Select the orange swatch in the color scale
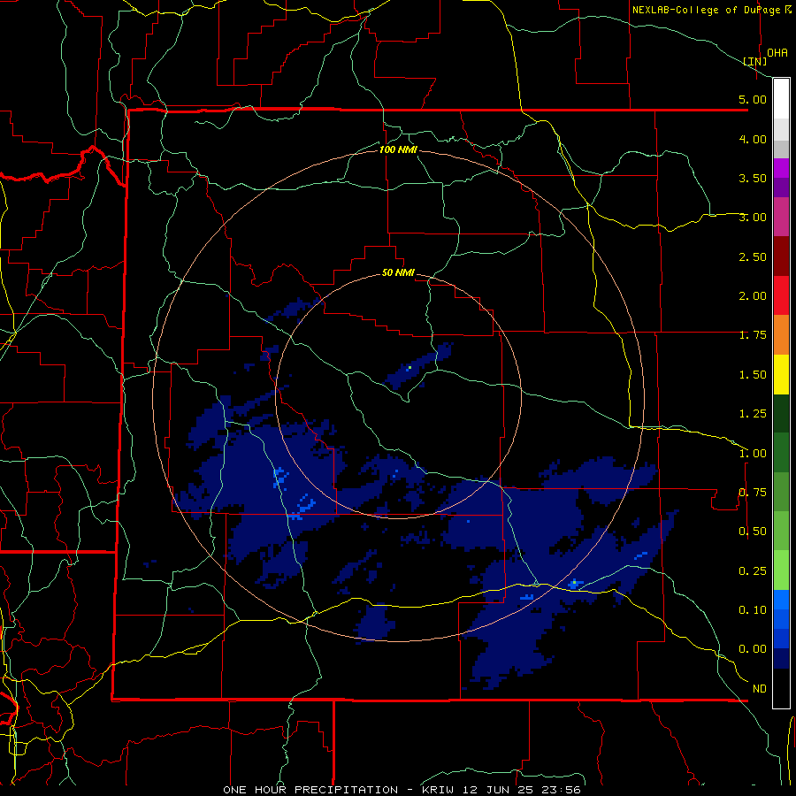796x796 pixels. click(x=781, y=335)
